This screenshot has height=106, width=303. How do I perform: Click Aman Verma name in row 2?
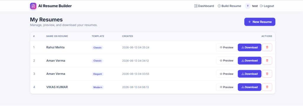pyautogui.click(x=56, y=61)
